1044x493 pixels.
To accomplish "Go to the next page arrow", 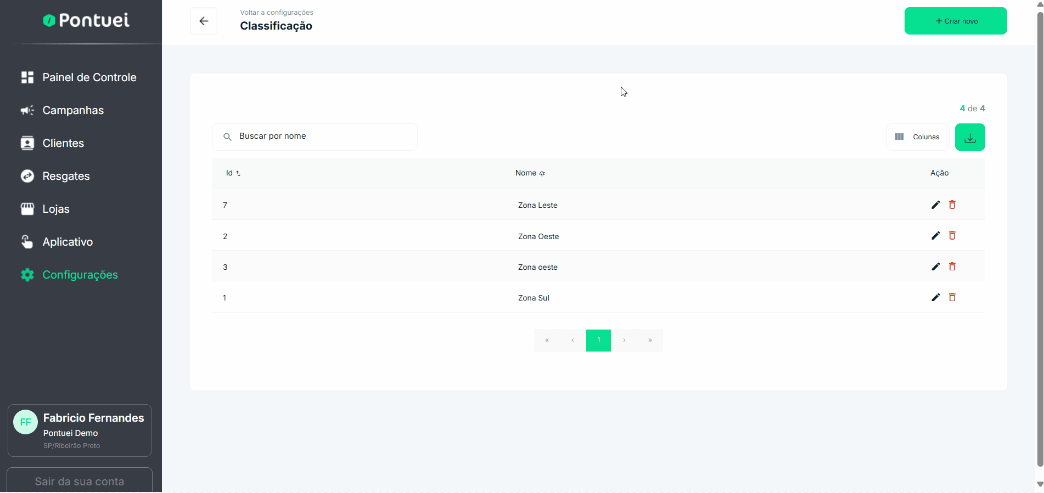I will pyautogui.click(x=624, y=341).
